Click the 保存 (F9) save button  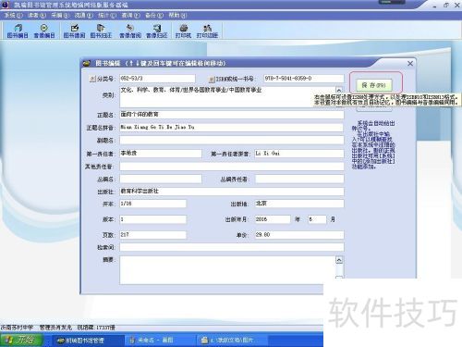pyautogui.click(x=374, y=85)
